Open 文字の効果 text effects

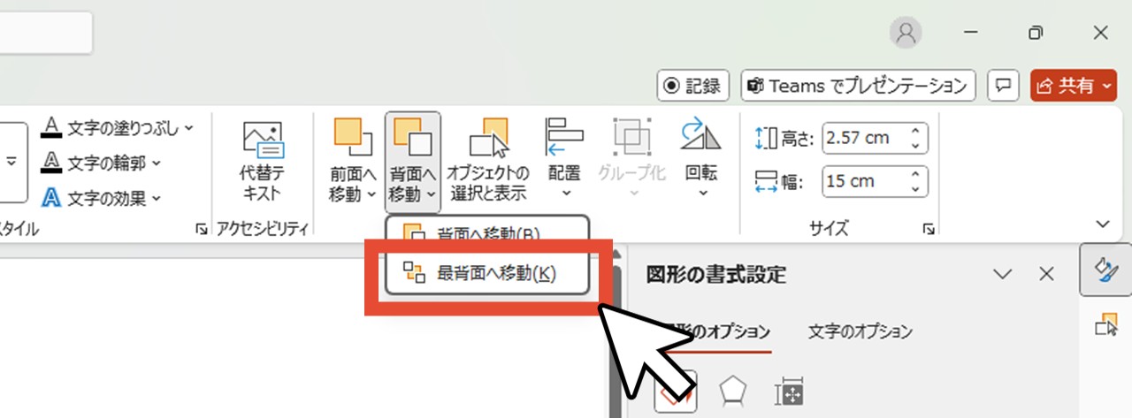(95, 198)
